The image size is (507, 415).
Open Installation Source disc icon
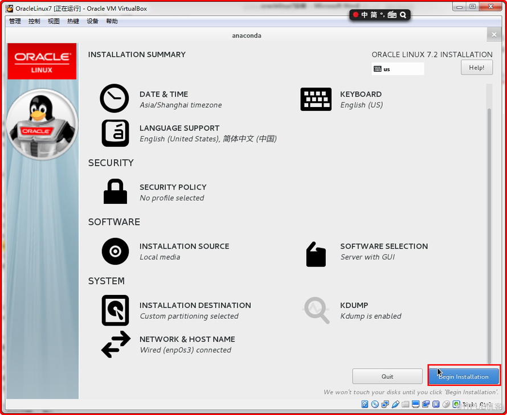coord(115,251)
